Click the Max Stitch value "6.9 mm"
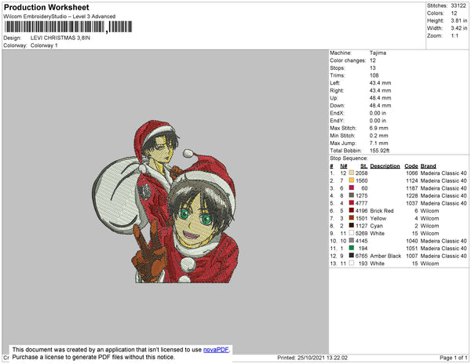The width and height of the screenshot is (471, 364). point(378,128)
